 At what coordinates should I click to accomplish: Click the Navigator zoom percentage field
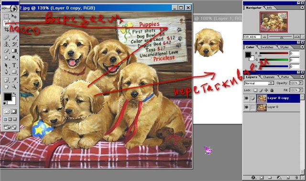point(252,37)
